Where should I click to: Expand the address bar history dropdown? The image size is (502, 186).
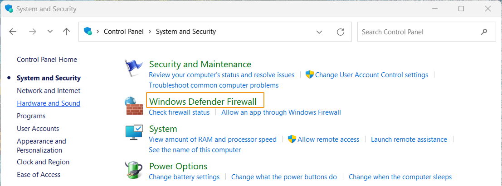click(x=319, y=32)
